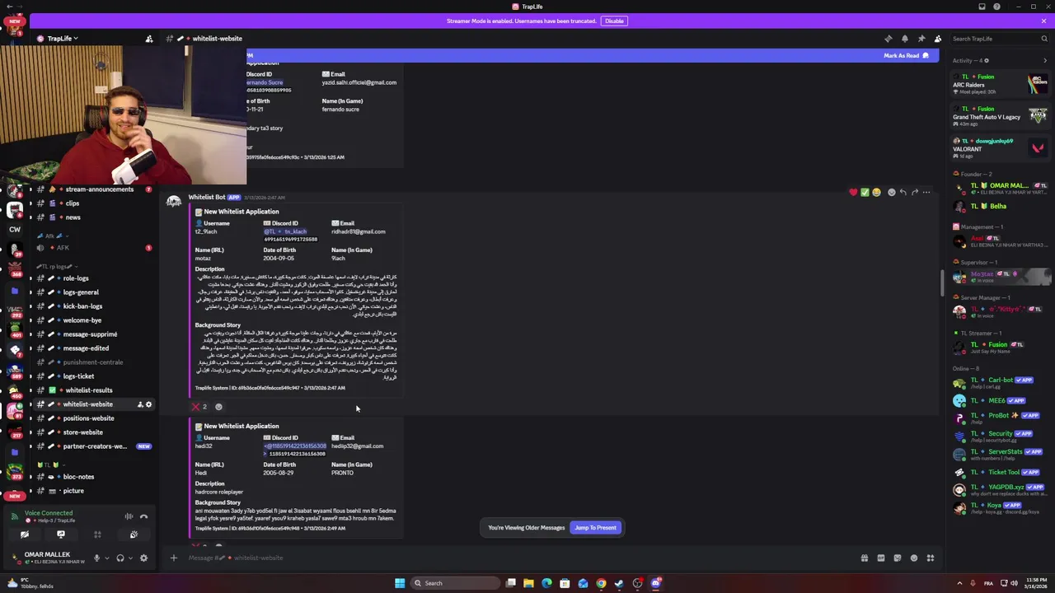Open gift icon in message bar
This screenshot has height=593, width=1055.
[x=865, y=558]
